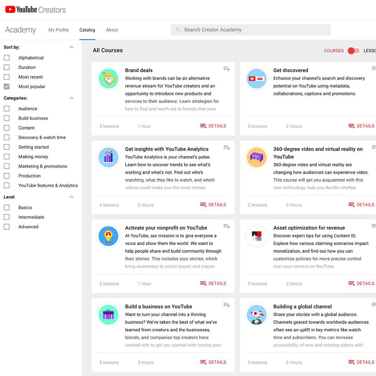Click the Get discovered course icon
Viewport: 376px width, 376px height.
click(257, 79)
